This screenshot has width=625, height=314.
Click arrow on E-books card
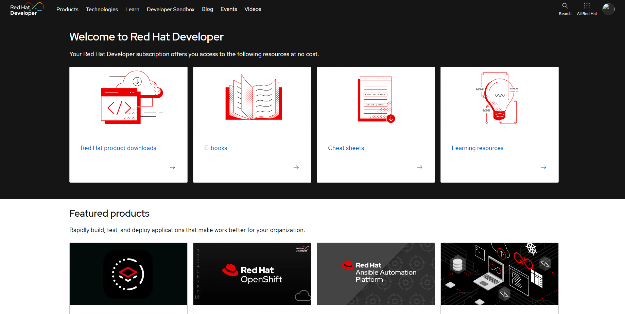[296, 167]
